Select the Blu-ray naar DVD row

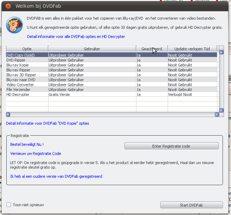[x=111, y=80]
